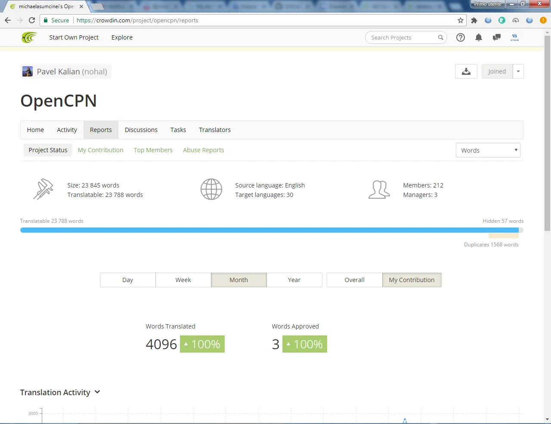Click the 'Hidden 57 words' label

pos(503,221)
